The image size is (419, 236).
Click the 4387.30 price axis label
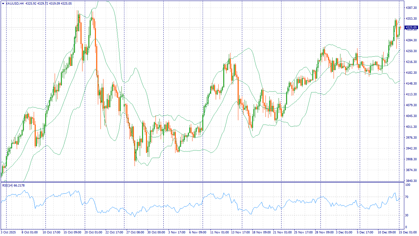click(x=411, y=8)
